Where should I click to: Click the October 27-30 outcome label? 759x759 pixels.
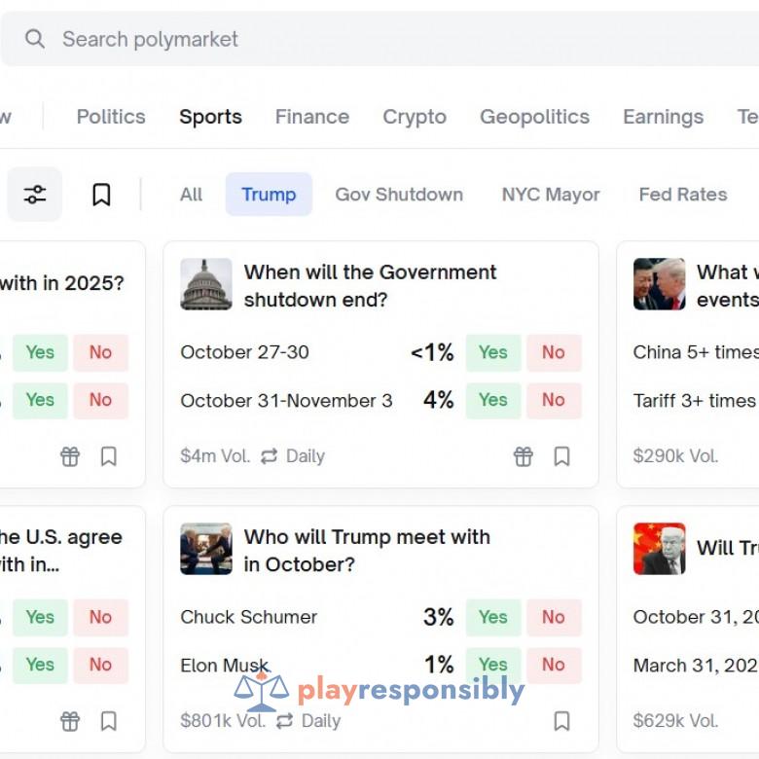coord(244,352)
